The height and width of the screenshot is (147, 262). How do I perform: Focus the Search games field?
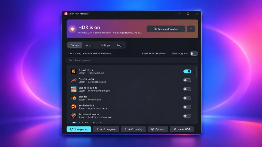[x=132, y=60]
